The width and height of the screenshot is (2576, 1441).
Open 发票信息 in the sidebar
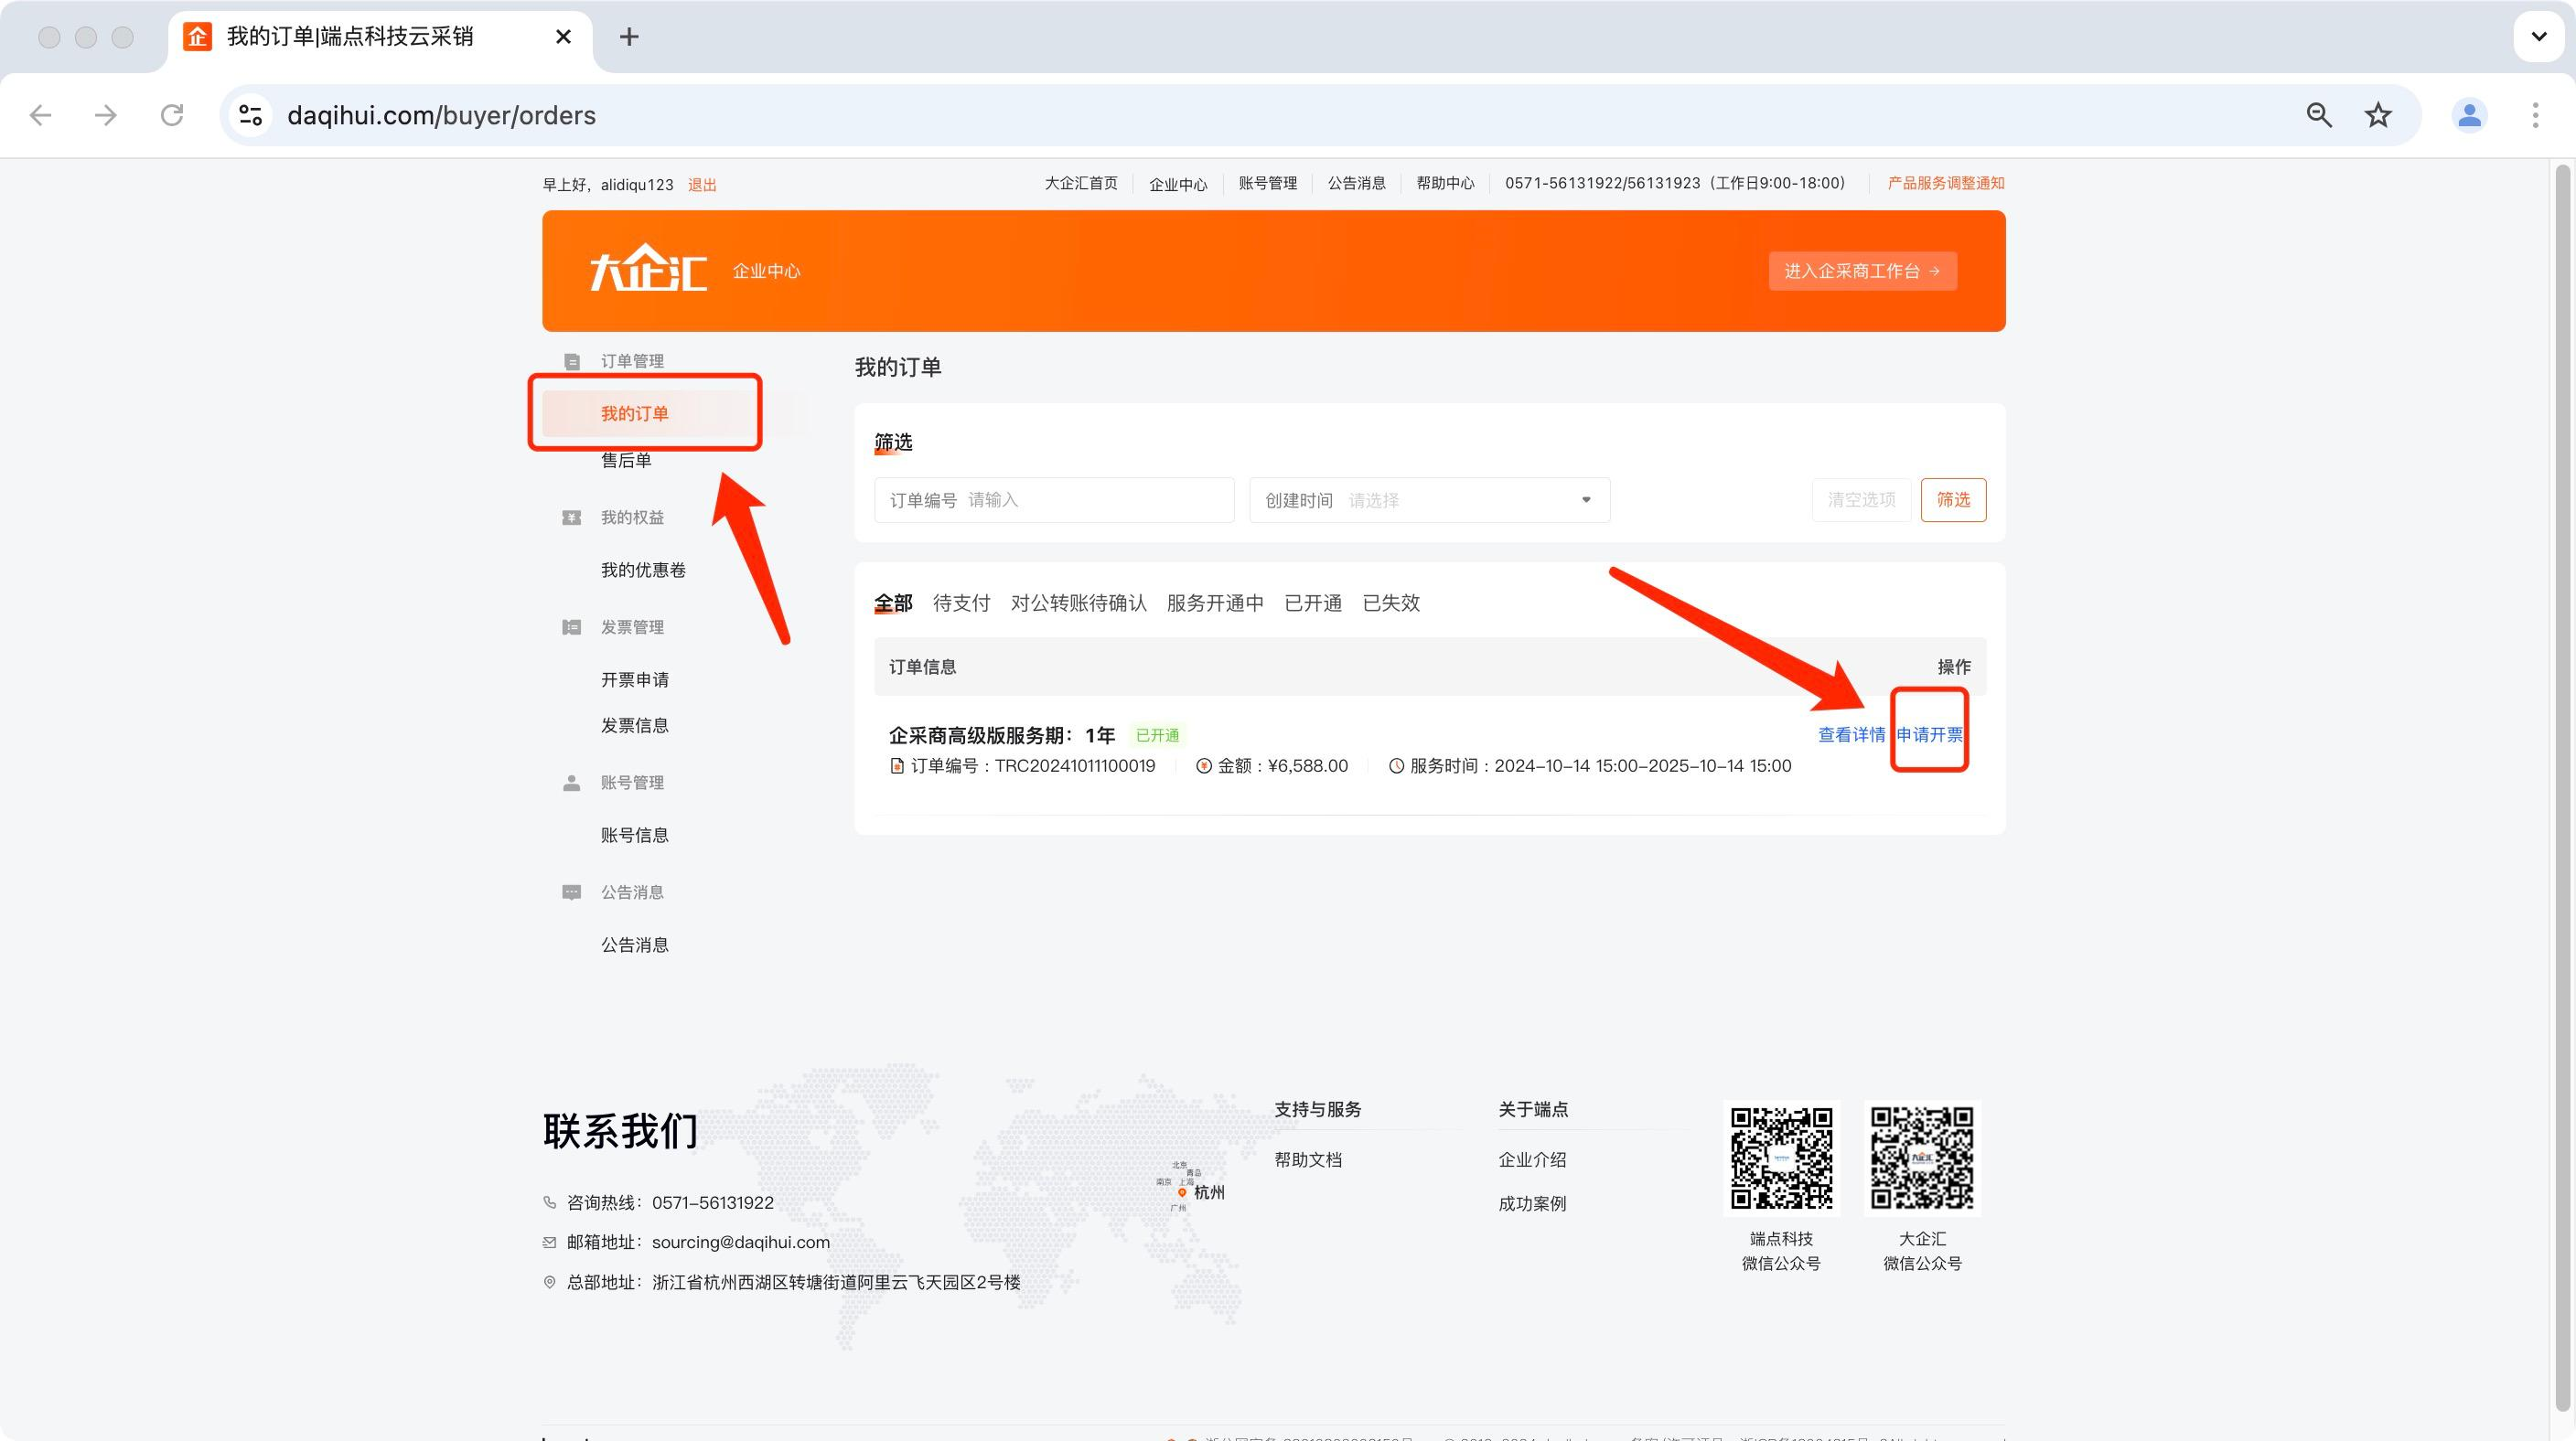tap(635, 725)
